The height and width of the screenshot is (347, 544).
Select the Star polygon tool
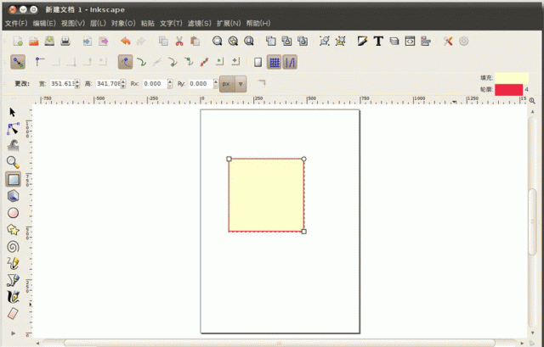(x=13, y=229)
